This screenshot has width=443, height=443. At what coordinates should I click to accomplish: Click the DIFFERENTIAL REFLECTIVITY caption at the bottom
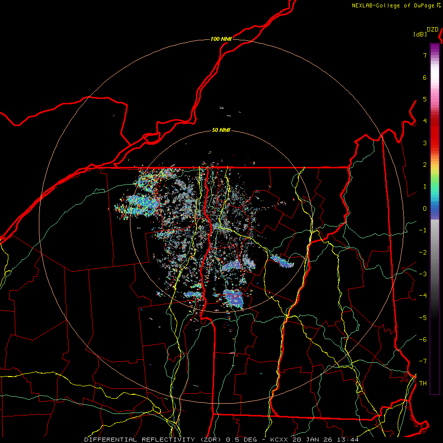click(221, 440)
